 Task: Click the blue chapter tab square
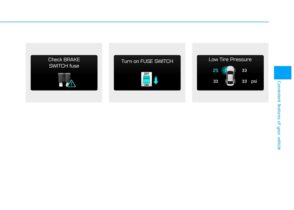coord(283,73)
